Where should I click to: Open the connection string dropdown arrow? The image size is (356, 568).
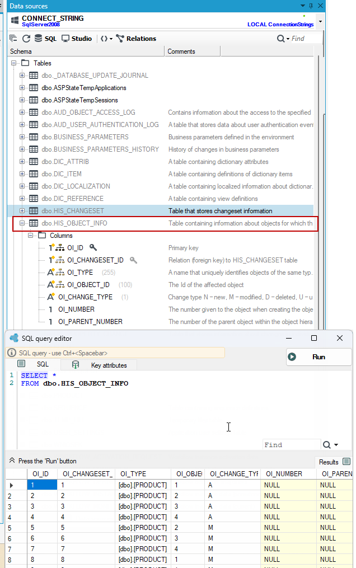coord(320,22)
